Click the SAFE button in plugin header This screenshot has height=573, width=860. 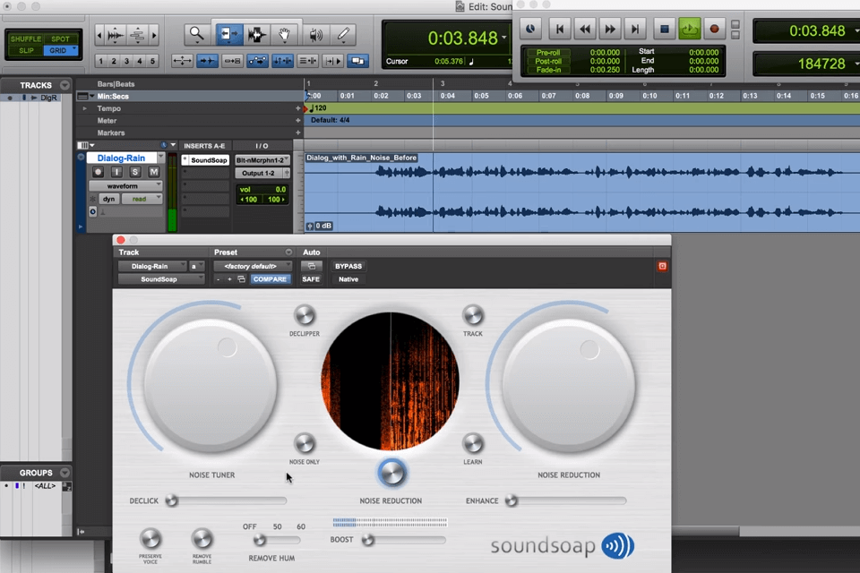(311, 279)
